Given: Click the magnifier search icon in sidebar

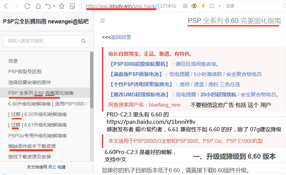Looking at the screenshot, I should click(84, 41).
